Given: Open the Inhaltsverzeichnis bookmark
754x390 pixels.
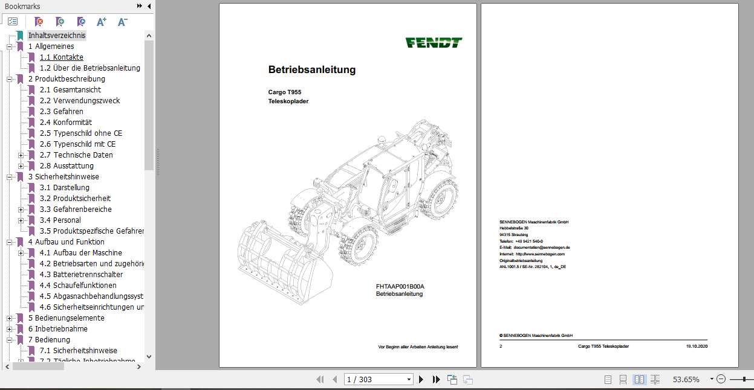Looking at the screenshot, I should click(x=57, y=36).
